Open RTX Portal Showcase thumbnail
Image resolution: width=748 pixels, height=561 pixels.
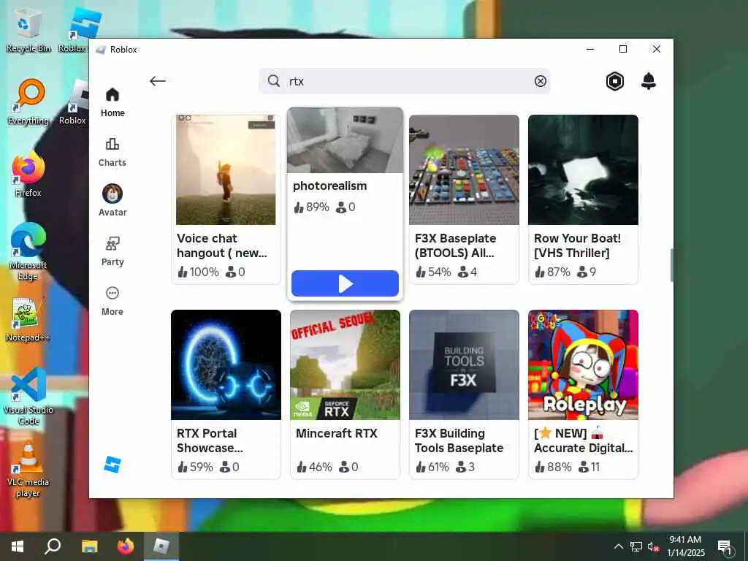226,365
